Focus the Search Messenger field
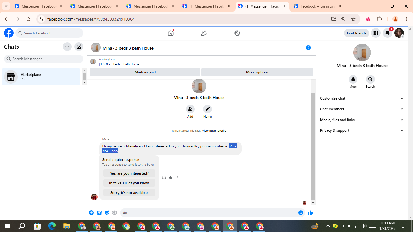 pos(44,59)
